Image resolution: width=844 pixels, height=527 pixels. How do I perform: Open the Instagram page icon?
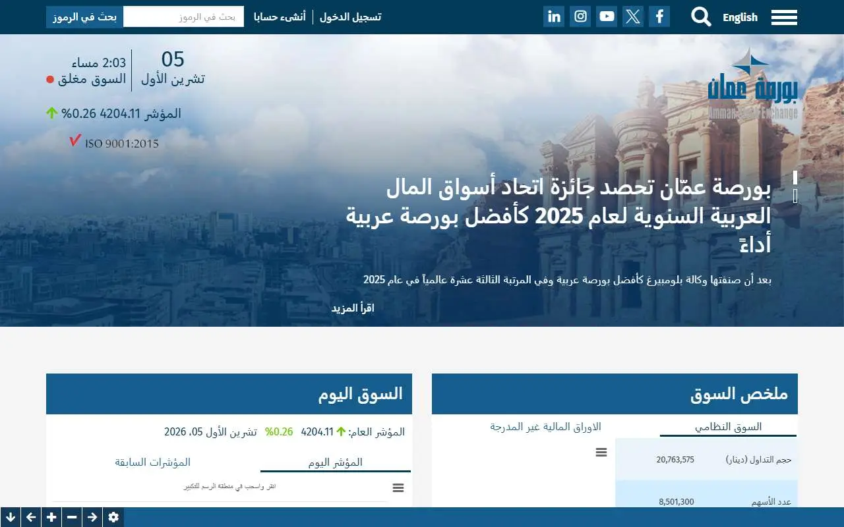580,16
